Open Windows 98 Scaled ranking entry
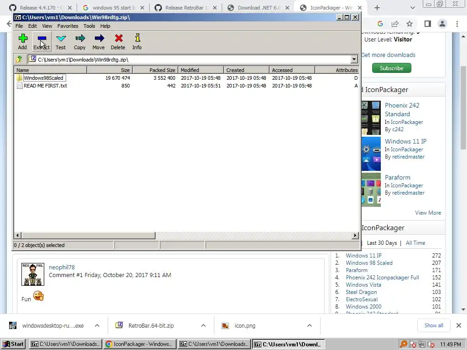Screen dimensions: 467x350 (x=369, y=263)
